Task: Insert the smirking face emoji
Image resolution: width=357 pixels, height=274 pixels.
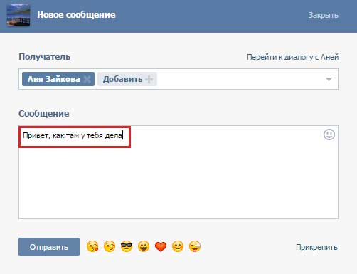Action: click(110, 246)
